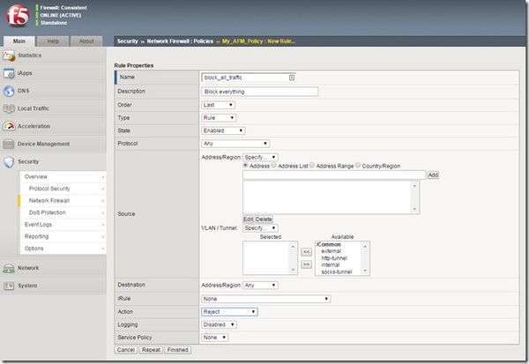Open the Local Traffic icon
The width and height of the screenshot is (529, 364).
tap(10, 108)
